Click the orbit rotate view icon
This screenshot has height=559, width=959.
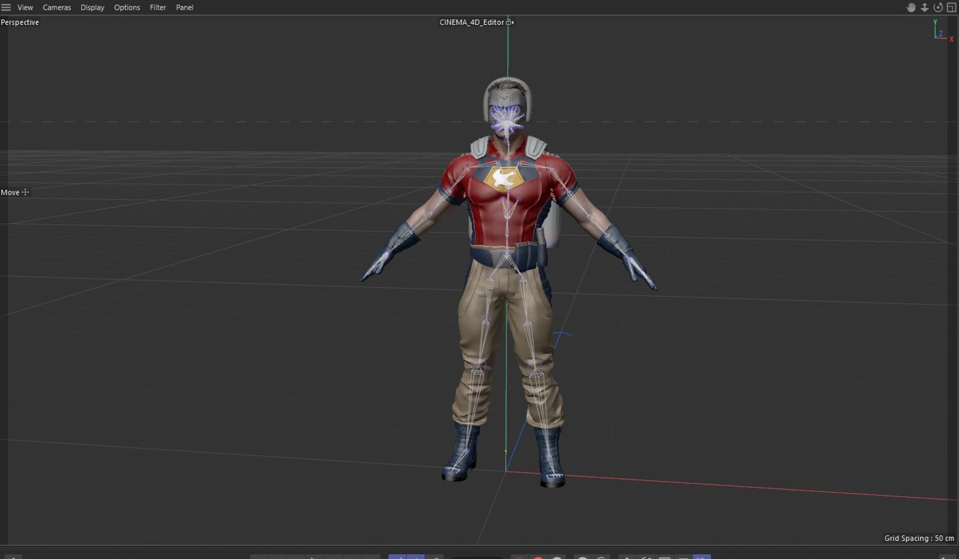point(938,8)
